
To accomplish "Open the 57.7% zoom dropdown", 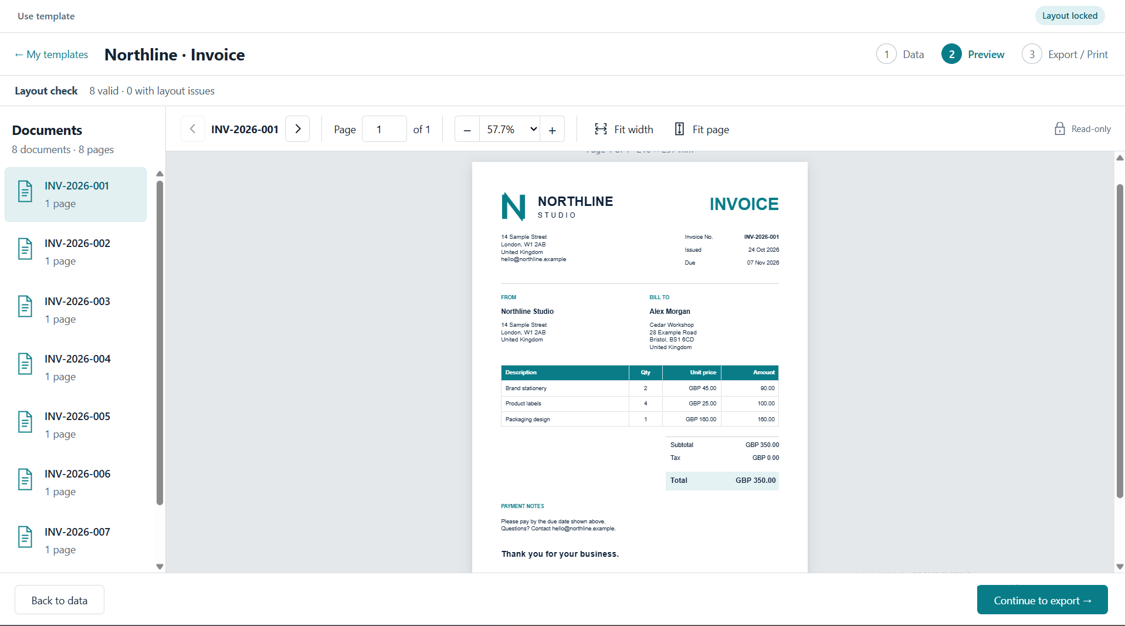I will 510,130.
